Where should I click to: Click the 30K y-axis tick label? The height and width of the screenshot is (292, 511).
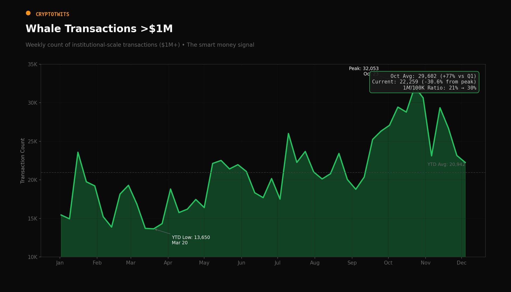[x=32, y=103]
